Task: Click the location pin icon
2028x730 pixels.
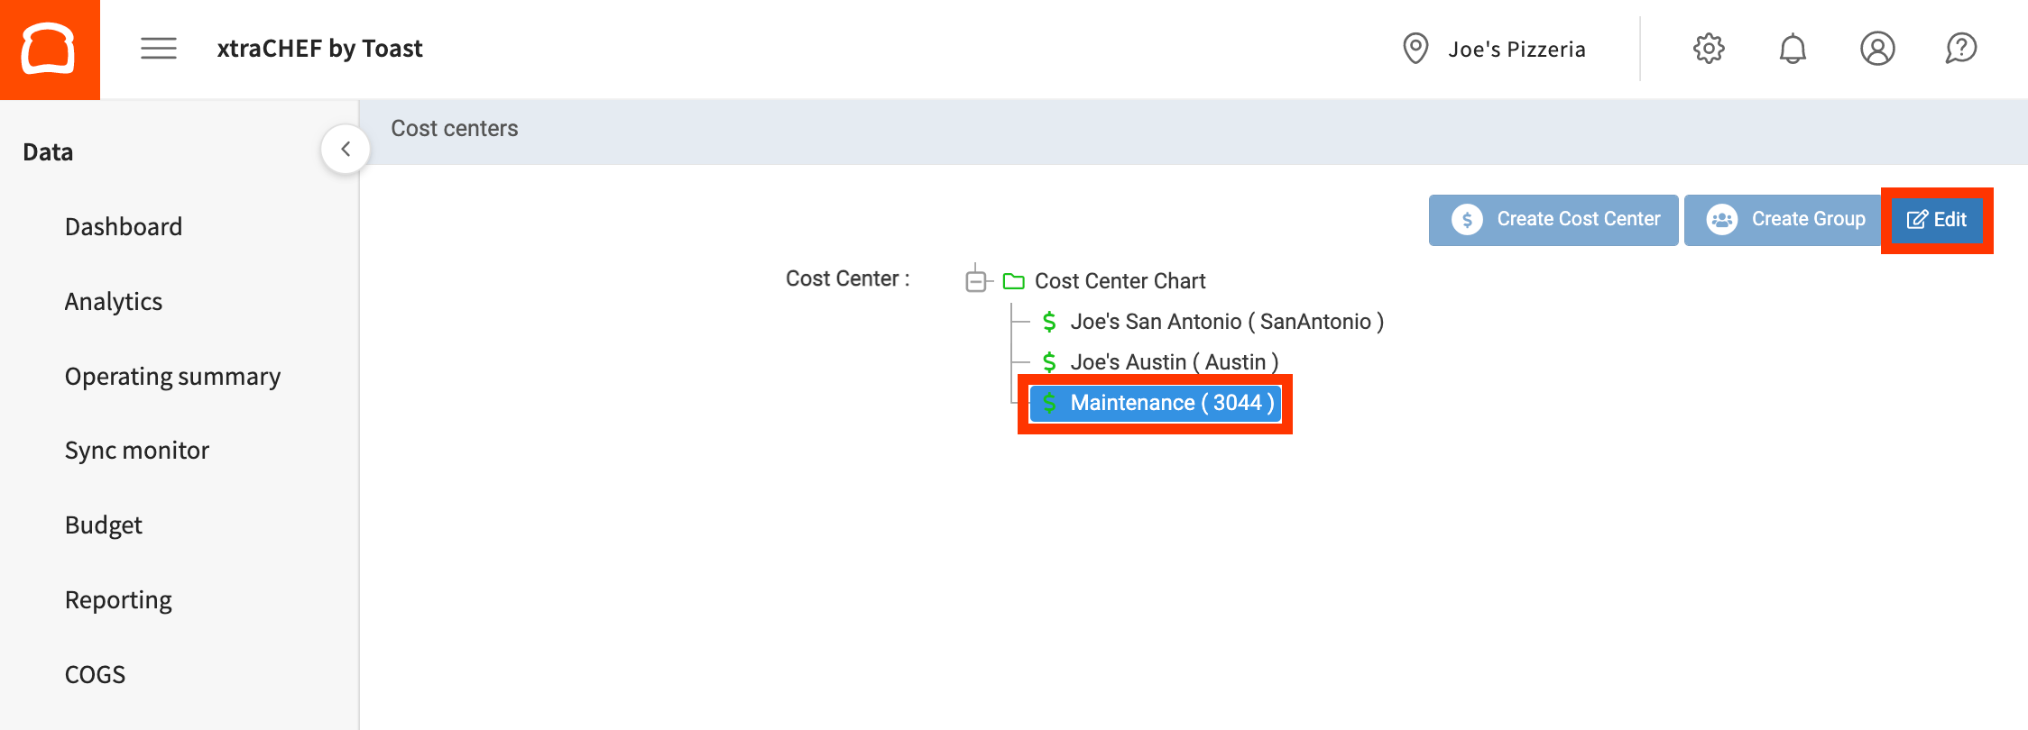Action: click(1415, 49)
